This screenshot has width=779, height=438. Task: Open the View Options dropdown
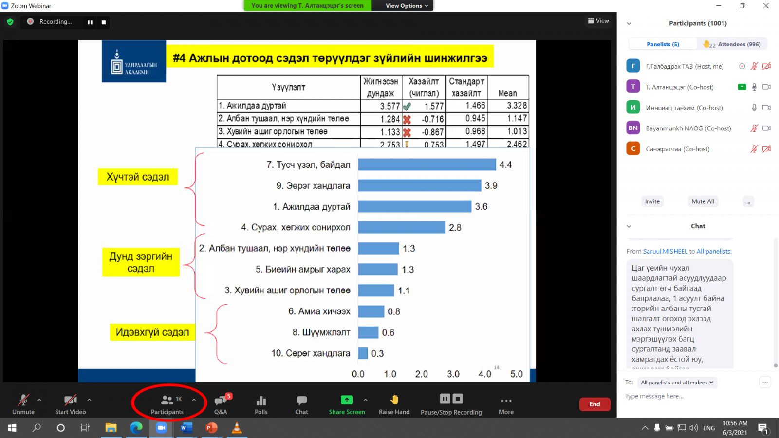407,6
